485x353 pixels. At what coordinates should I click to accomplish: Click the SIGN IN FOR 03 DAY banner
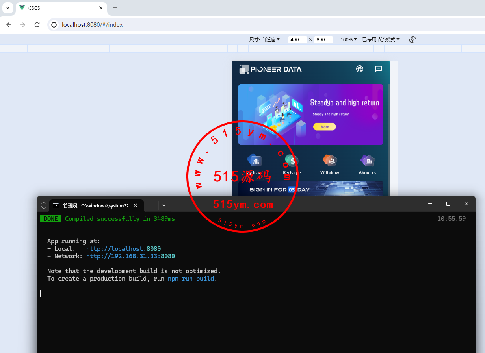click(x=310, y=189)
